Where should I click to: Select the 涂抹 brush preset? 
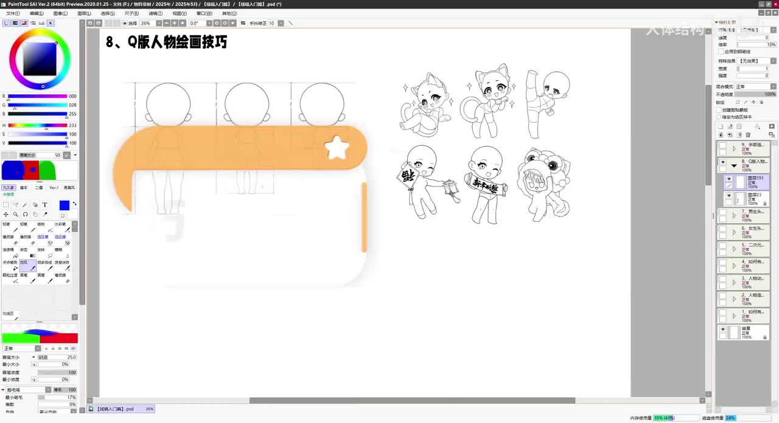[x=45, y=253]
